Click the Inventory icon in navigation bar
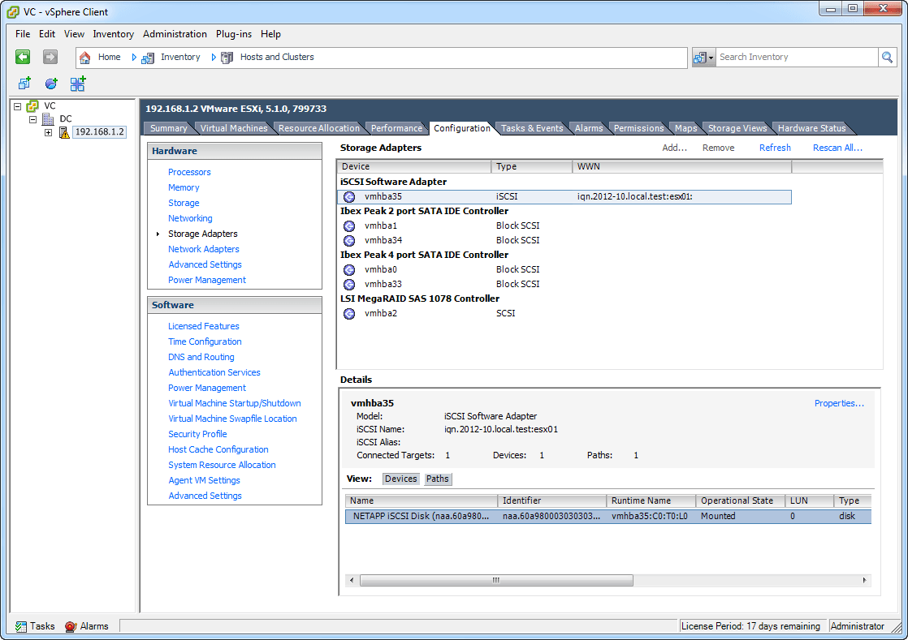The image size is (908, 640). point(148,58)
